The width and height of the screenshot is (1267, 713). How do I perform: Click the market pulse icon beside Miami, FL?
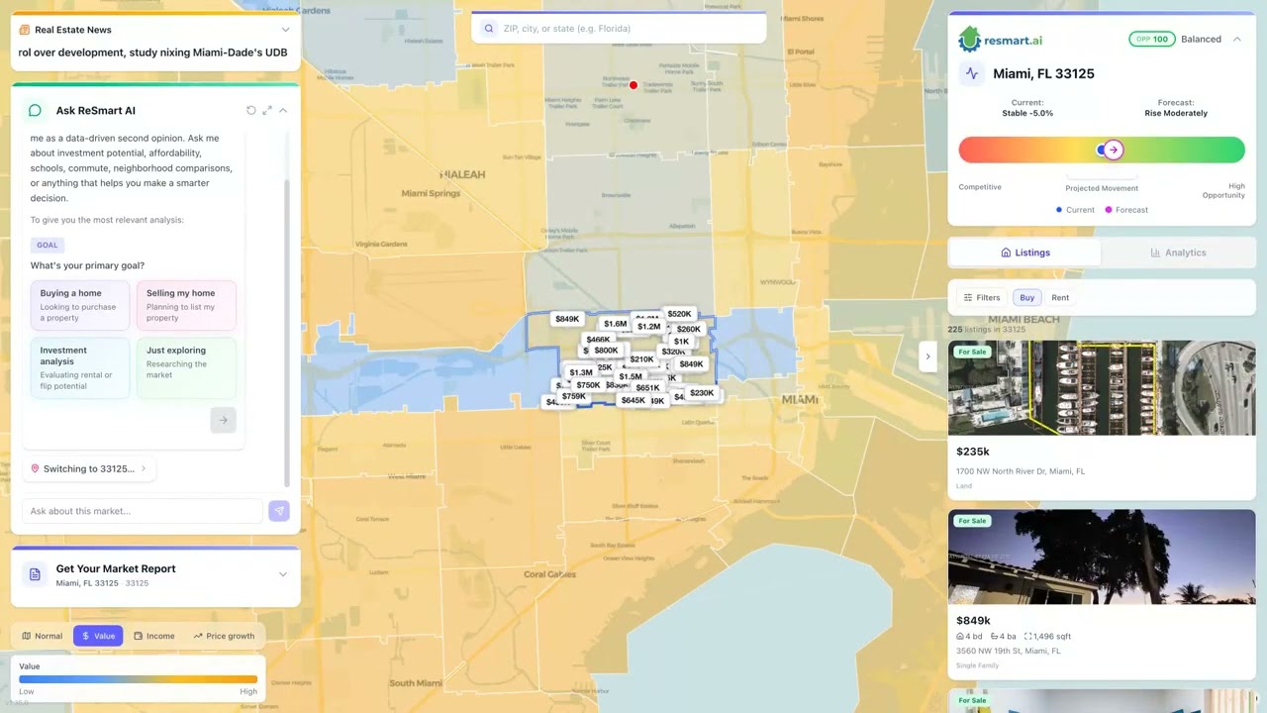[971, 73]
